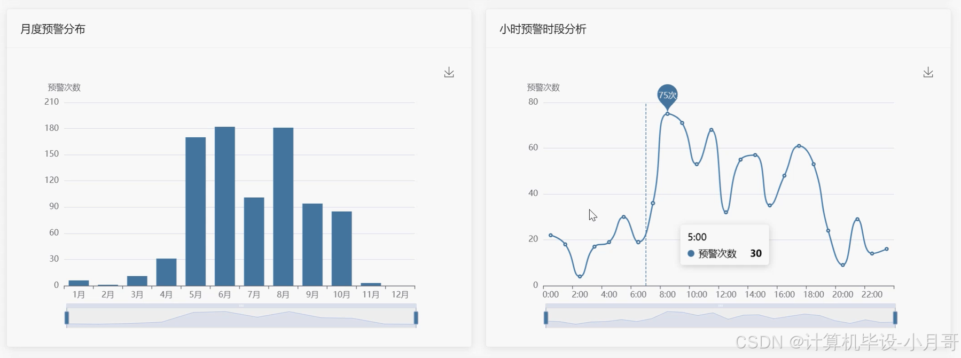Click the 8:00 peak data point
Screen dimensions: 961x358
pos(667,114)
